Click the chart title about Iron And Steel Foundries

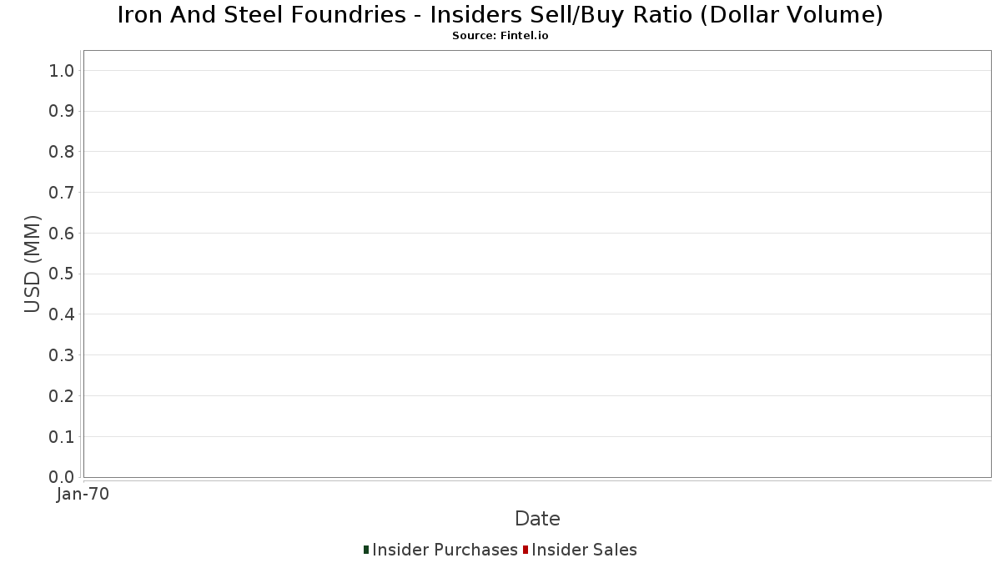(500, 15)
